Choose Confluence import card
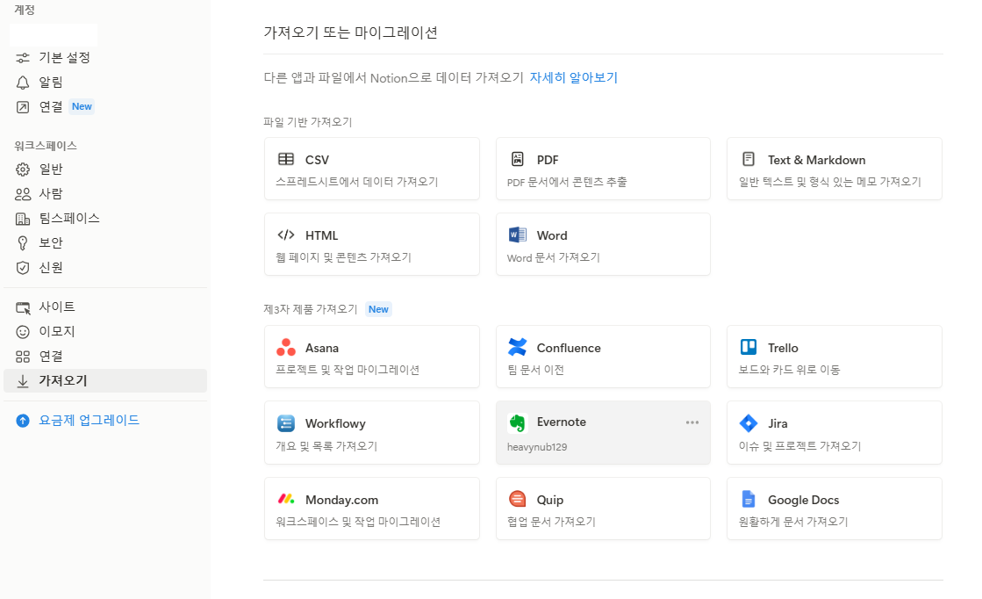This screenshot has width=982, height=599. pyautogui.click(x=603, y=357)
